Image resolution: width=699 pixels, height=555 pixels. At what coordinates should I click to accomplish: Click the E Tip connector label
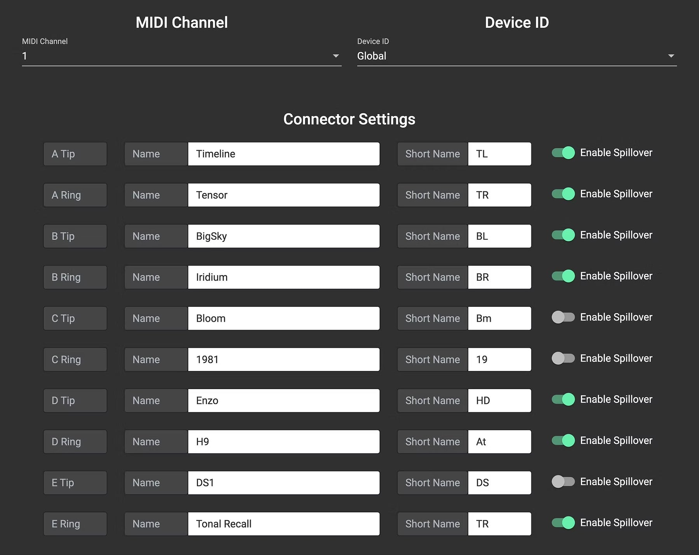coord(75,483)
